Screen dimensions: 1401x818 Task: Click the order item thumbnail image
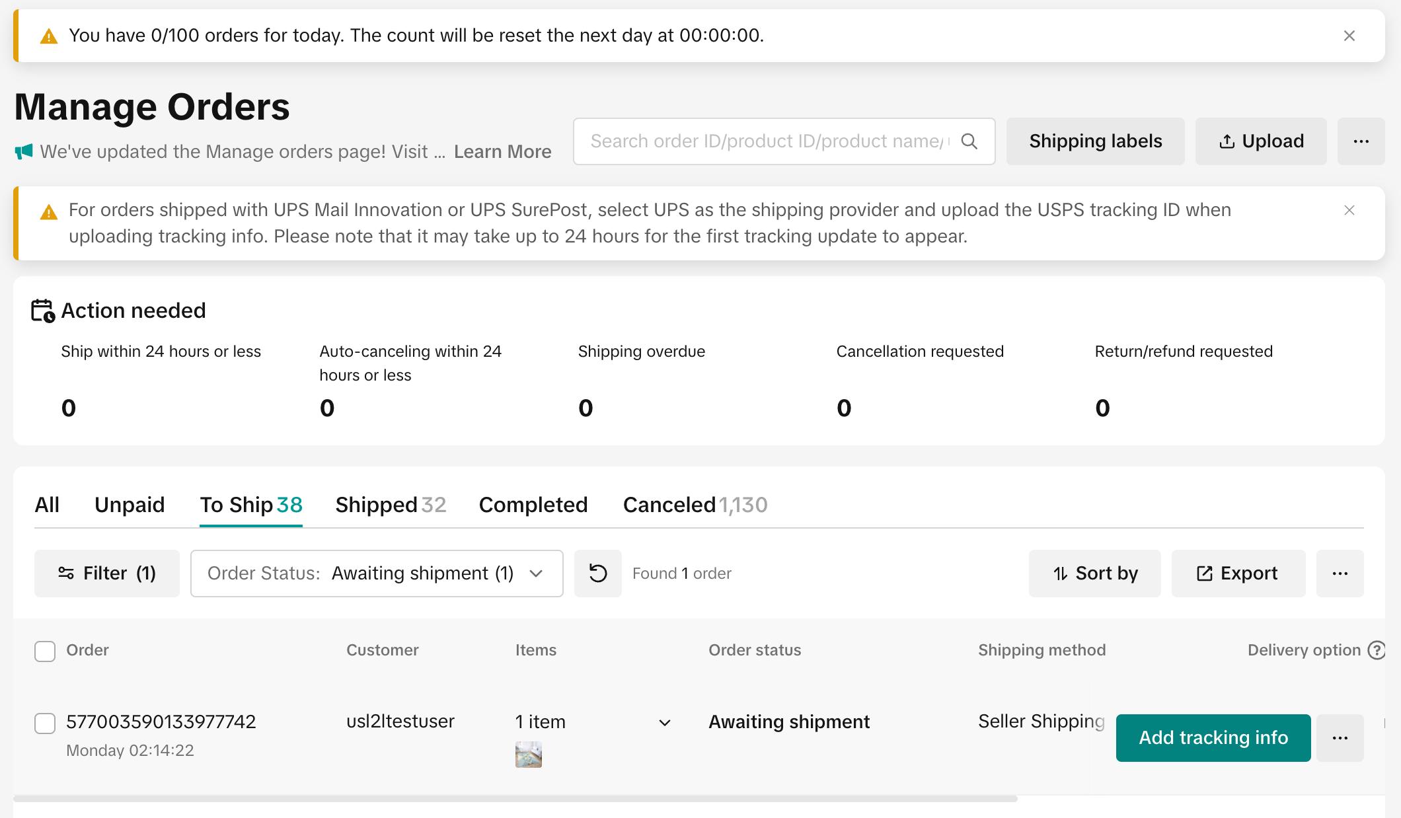(x=528, y=754)
